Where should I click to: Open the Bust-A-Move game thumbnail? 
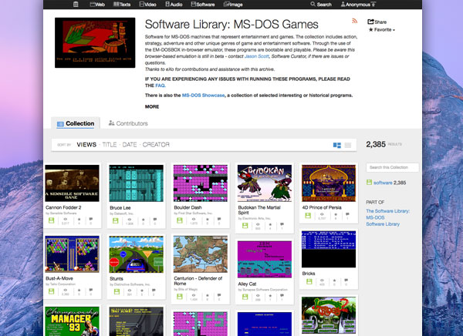click(x=72, y=254)
